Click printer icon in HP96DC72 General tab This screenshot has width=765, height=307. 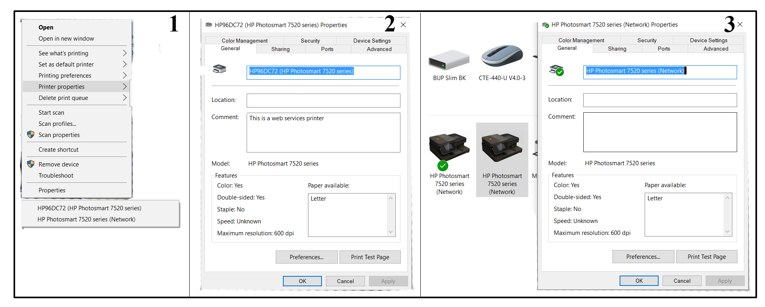(x=219, y=69)
